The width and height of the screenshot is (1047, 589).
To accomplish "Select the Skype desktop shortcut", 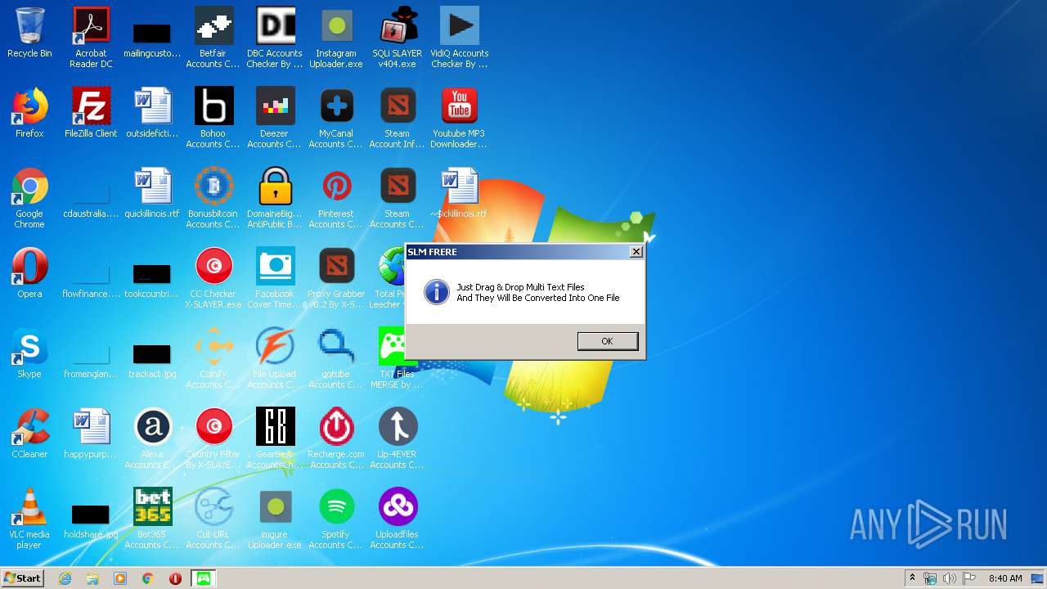I will (x=29, y=353).
